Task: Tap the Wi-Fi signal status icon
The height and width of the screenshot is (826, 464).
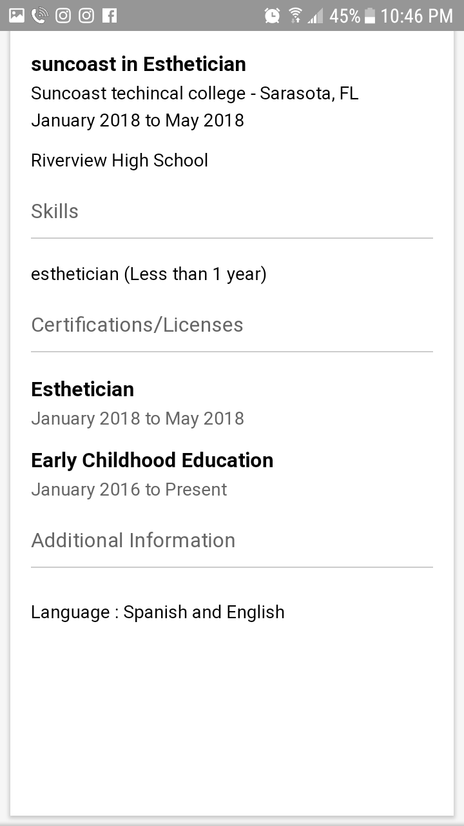Action: tap(295, 15)
